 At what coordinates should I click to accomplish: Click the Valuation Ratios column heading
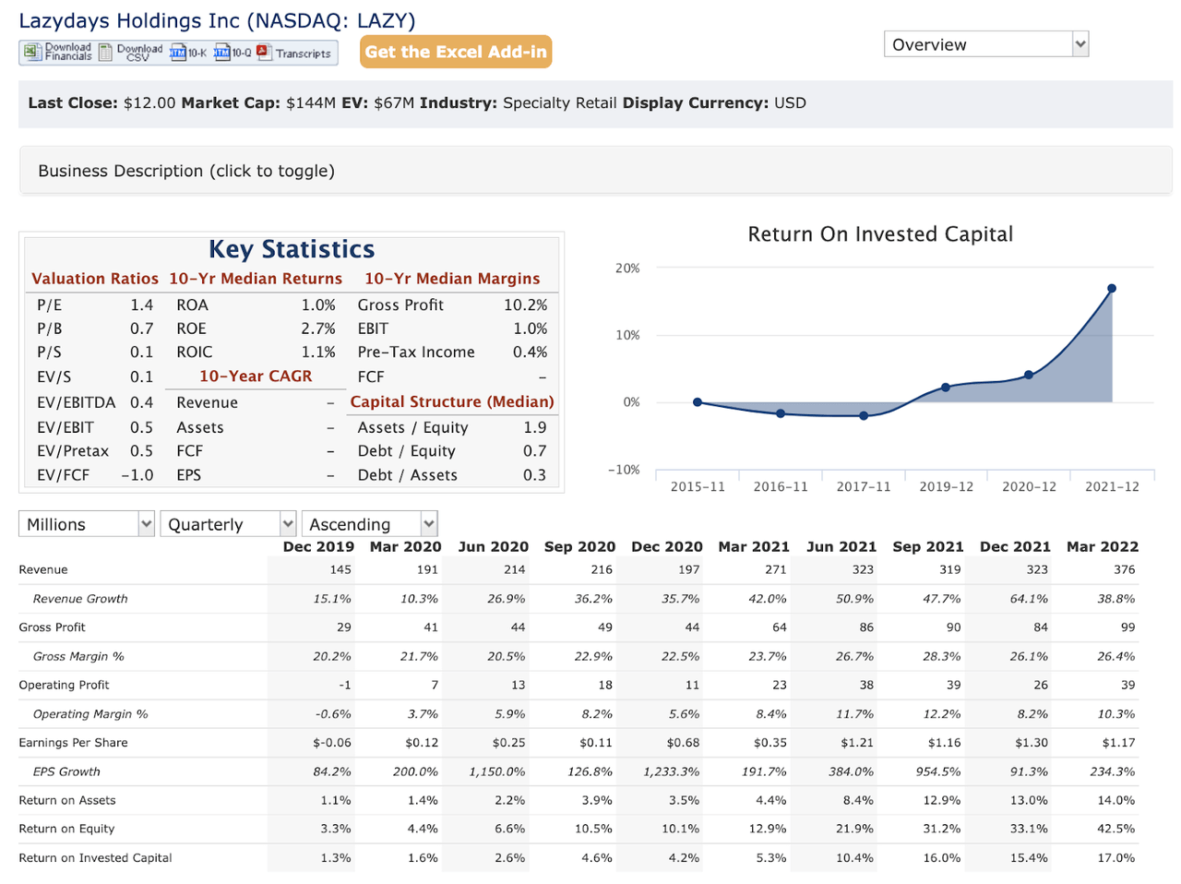point(95,279)
